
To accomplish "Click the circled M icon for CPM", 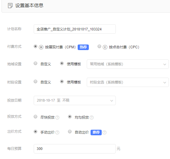I will pyautogui.click(x=41, y=47).
